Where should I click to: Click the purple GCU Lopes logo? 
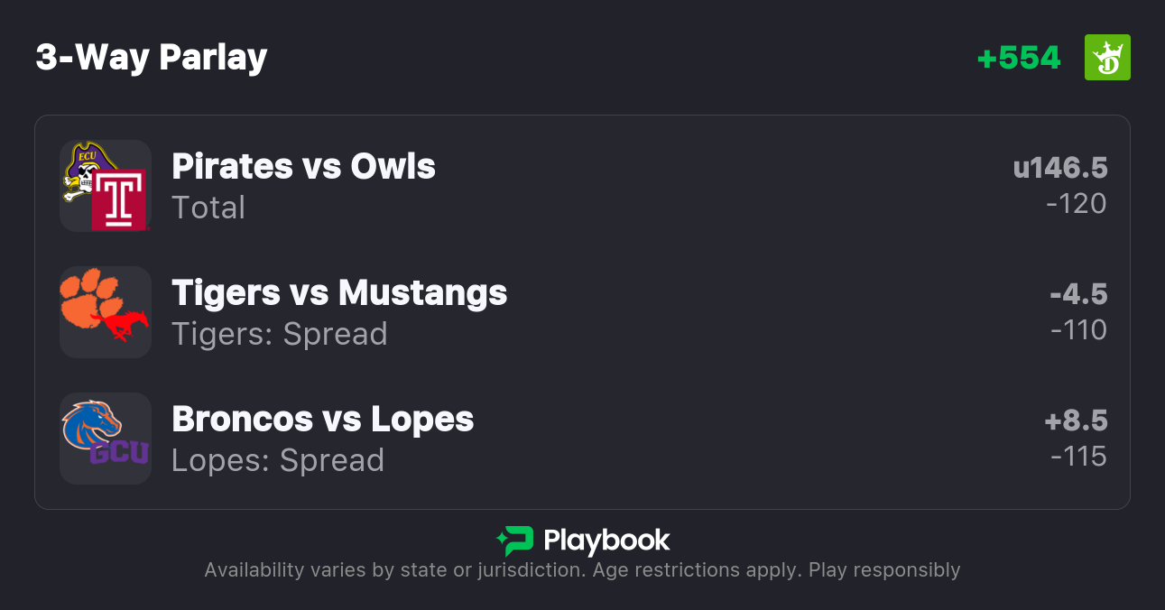(119, 452)
